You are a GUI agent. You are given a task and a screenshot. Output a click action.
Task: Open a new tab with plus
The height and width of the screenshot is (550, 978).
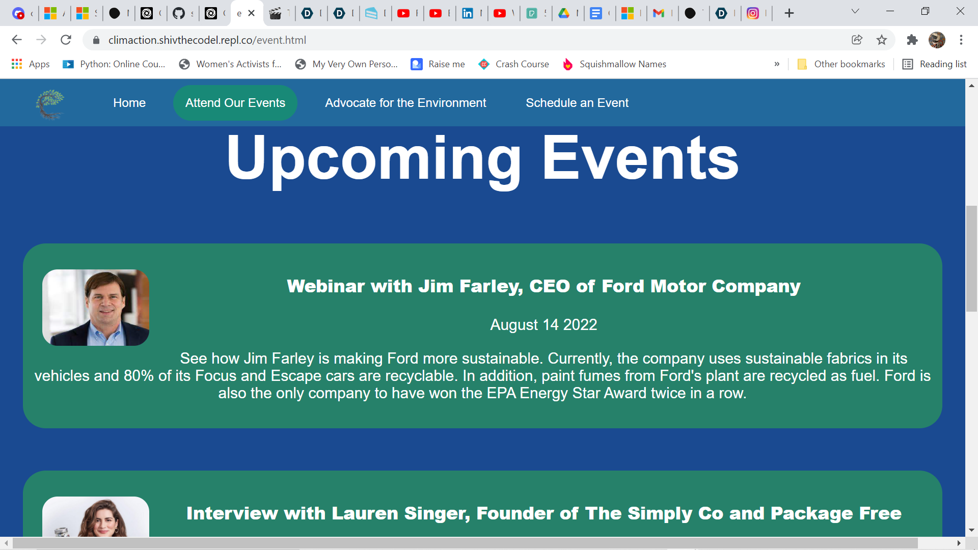pyautogui.click(x=789, y=13)
